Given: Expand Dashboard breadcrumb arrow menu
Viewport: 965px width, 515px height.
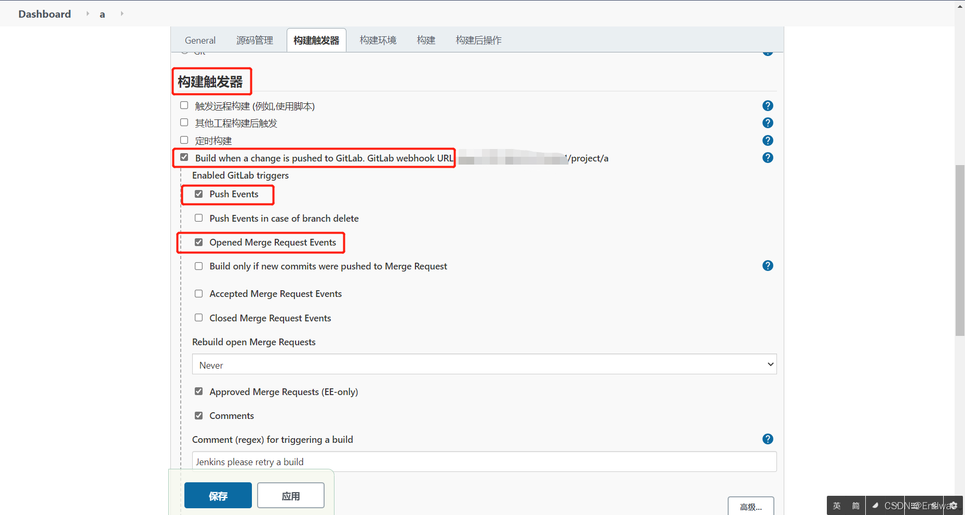Looking at the screenshot, I should tap(88, 13).
